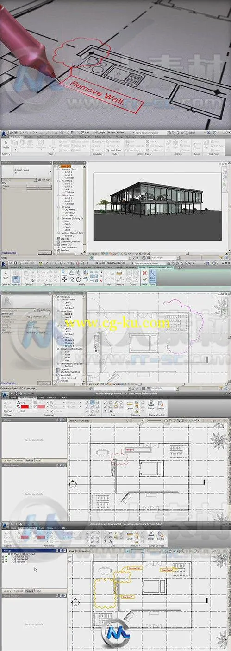The height and width of the screenshot is (651, 231).
Task: Click the Length measure tool in Revision A window
Action: [130, 534]
